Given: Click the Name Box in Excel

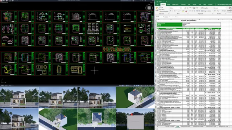Looking at the screenshot, I should (x=159, y=17).
